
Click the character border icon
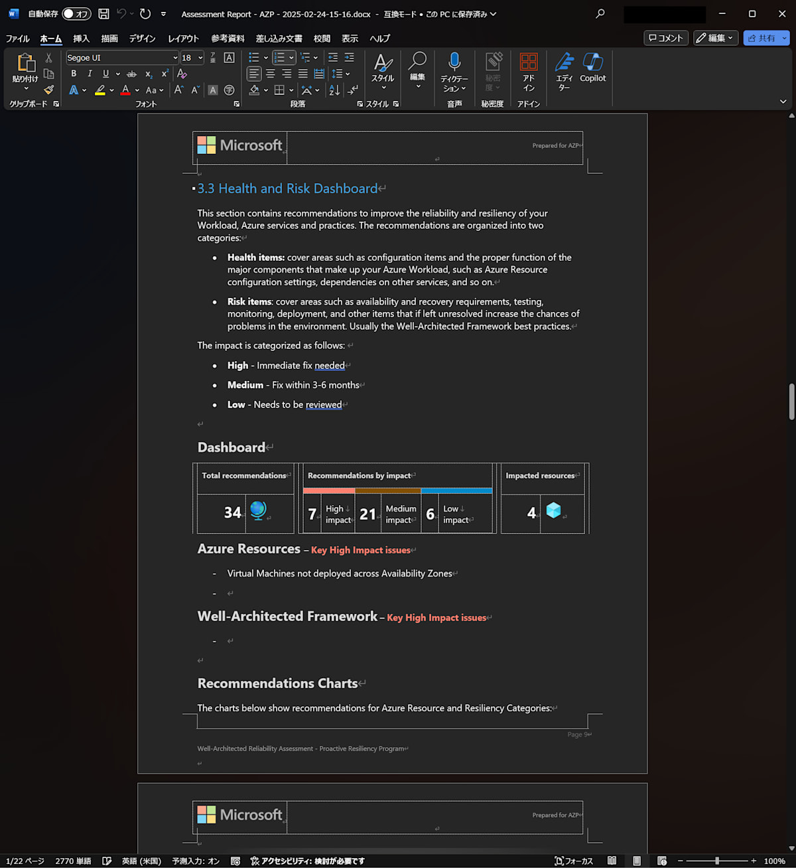coord(229,58)
